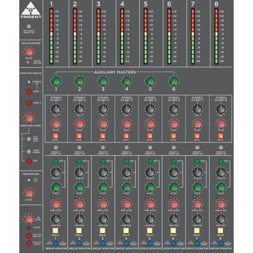The height and width of the screenshot is (253, 253).
Task: Turn the Stereo FX Ret 1 BAL knob
Action: pos(56,109)
